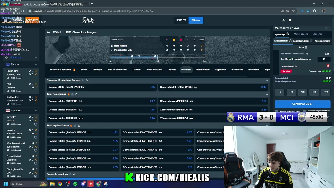Image resolution: width=334 pixels, height=188 pixels.
Task: Bet on Córners totales INFERIOR 8.5
Action: coord(213,110)
